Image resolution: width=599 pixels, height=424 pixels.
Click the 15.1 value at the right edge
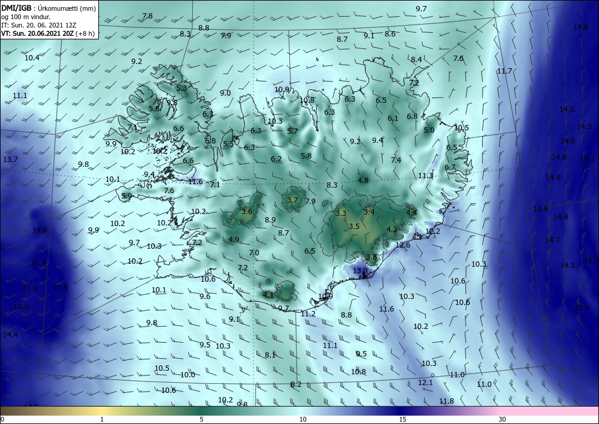point(588,160)
